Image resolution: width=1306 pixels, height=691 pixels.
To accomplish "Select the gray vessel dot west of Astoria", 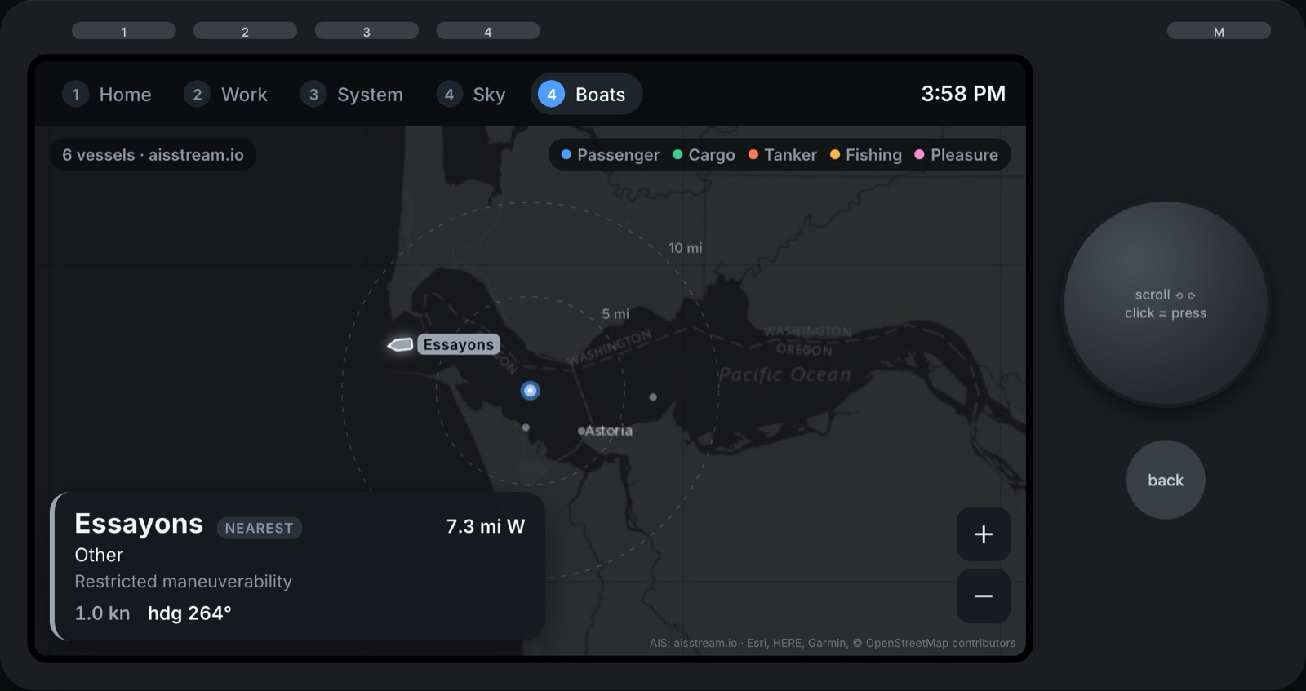I will 526,427.
